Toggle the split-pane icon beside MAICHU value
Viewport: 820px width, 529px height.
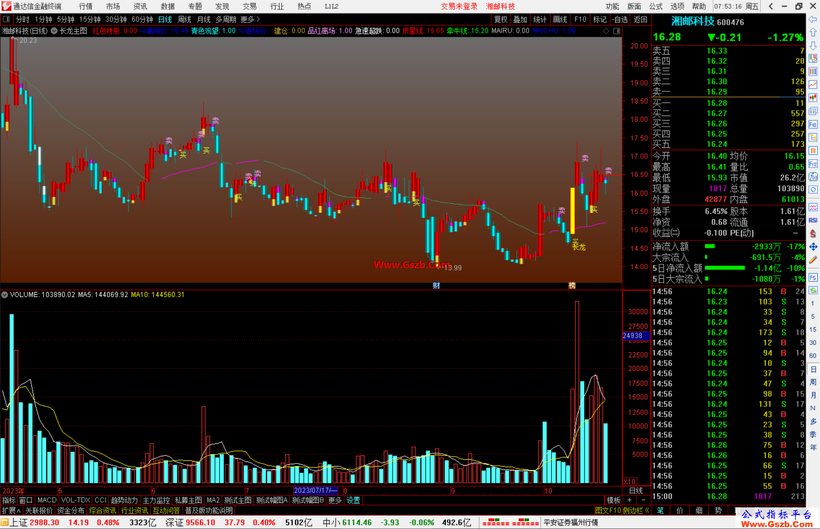click(x=617, y=31)
